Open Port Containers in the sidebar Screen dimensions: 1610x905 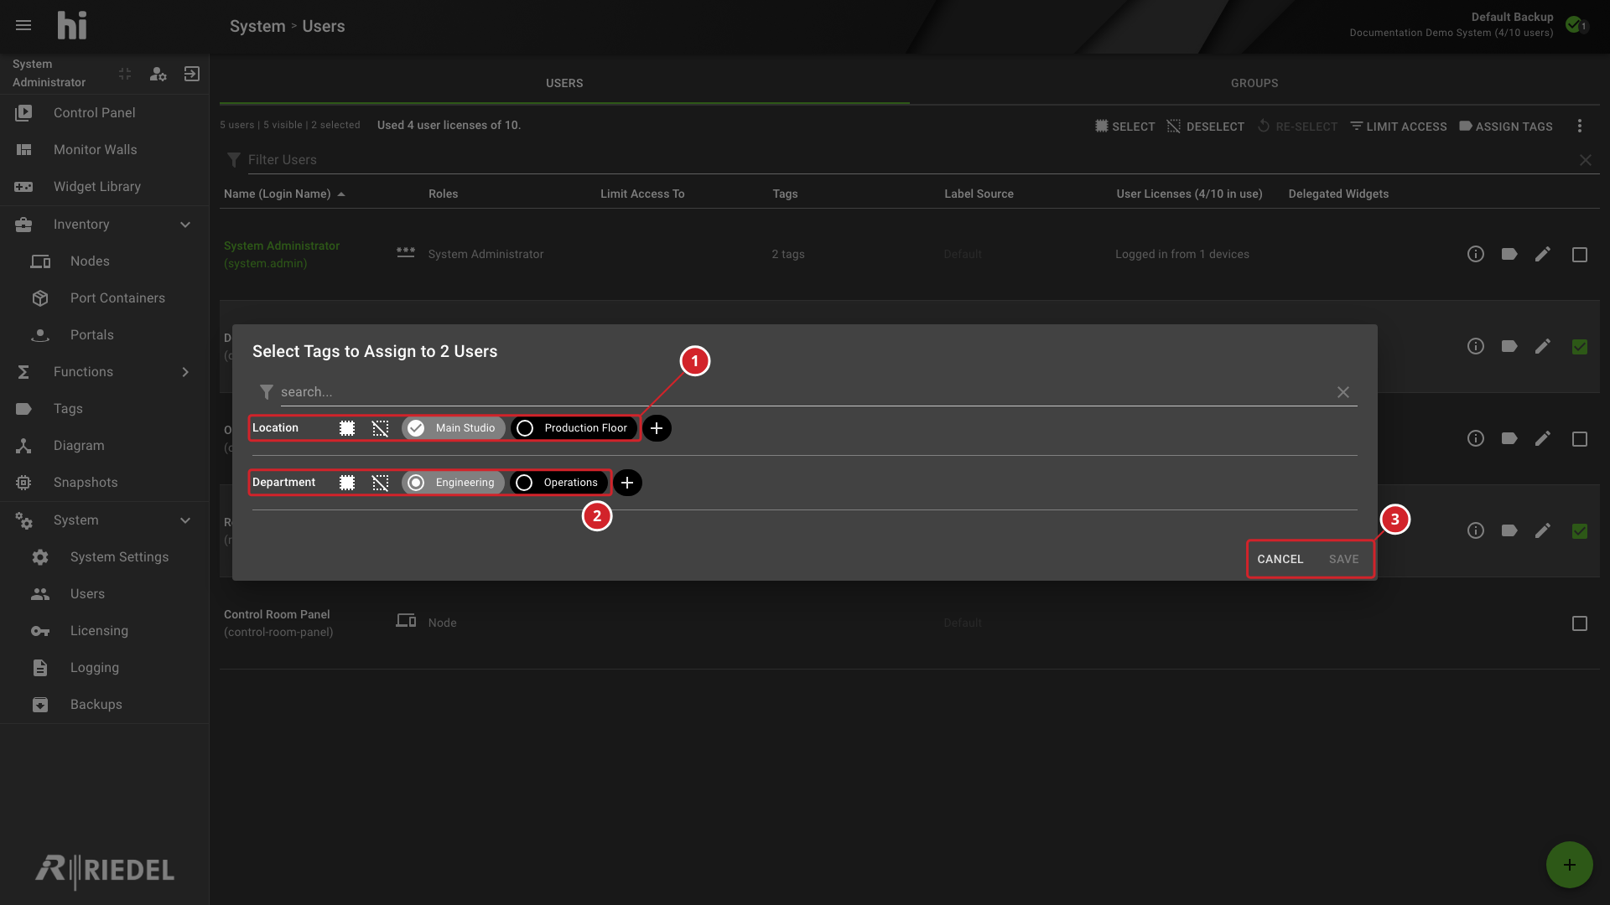[x=104, y=298]
